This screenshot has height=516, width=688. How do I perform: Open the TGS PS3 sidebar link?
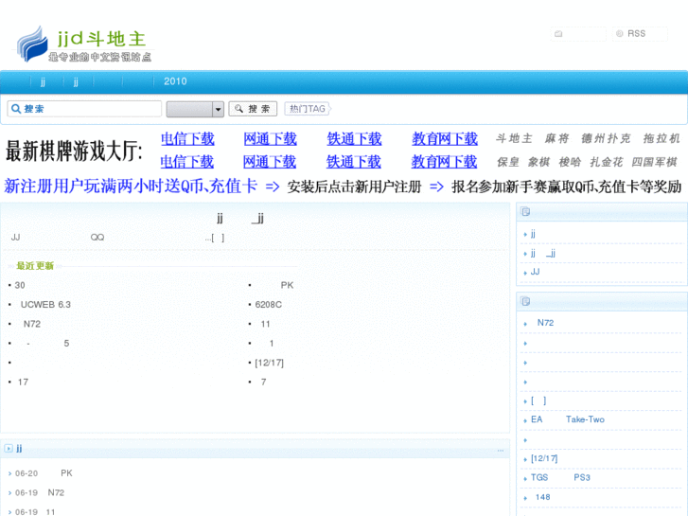[x=560, y=477]
